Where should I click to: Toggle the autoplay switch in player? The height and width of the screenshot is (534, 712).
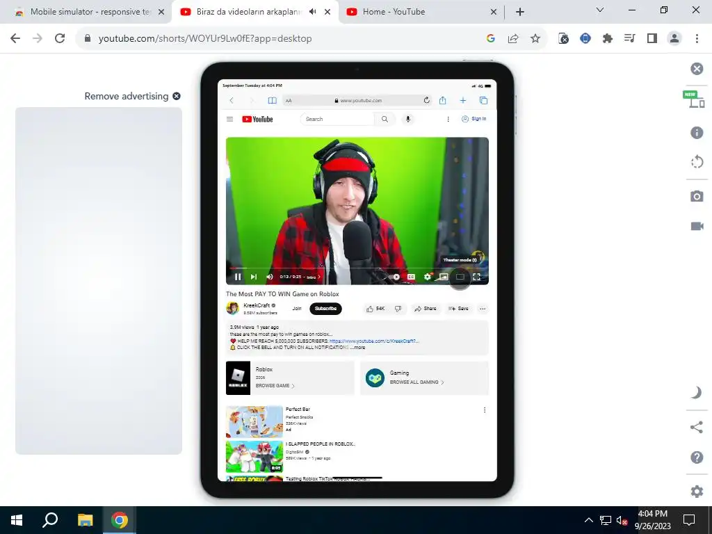coord(395,277)
